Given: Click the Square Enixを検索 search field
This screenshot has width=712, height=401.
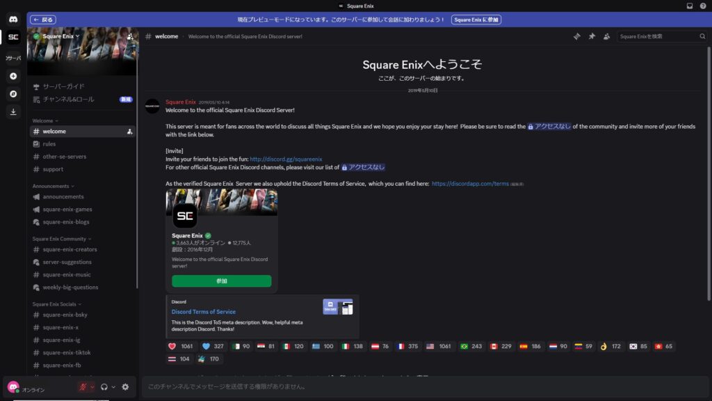Looking at the screenshot, I should coord(654,36).
